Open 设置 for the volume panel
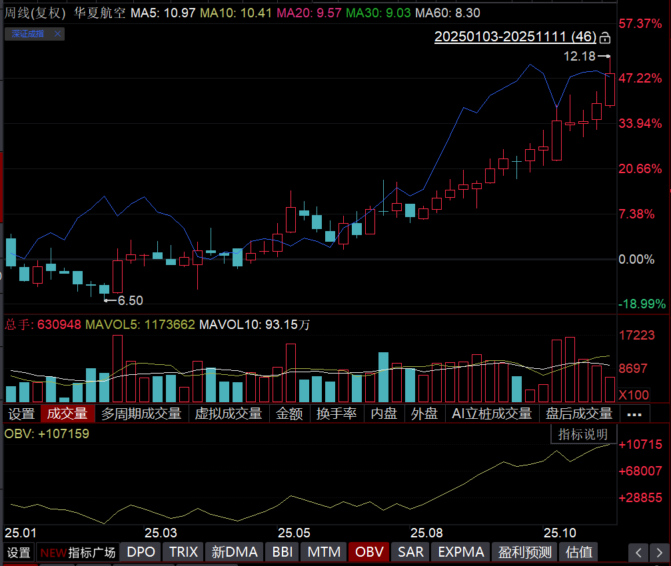Image resolution: width=671 pixels, height=566 pixels. (x=21, y=414)
